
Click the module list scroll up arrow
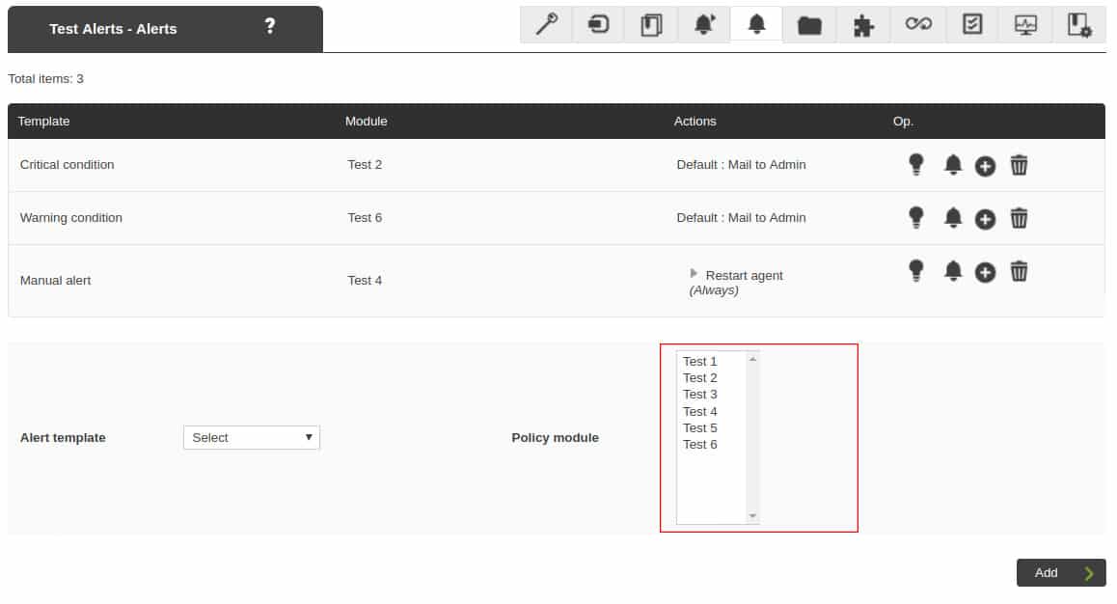coord(752,359)
